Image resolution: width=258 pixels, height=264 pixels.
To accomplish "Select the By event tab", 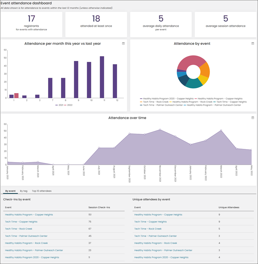I will [x=10, y=191].
